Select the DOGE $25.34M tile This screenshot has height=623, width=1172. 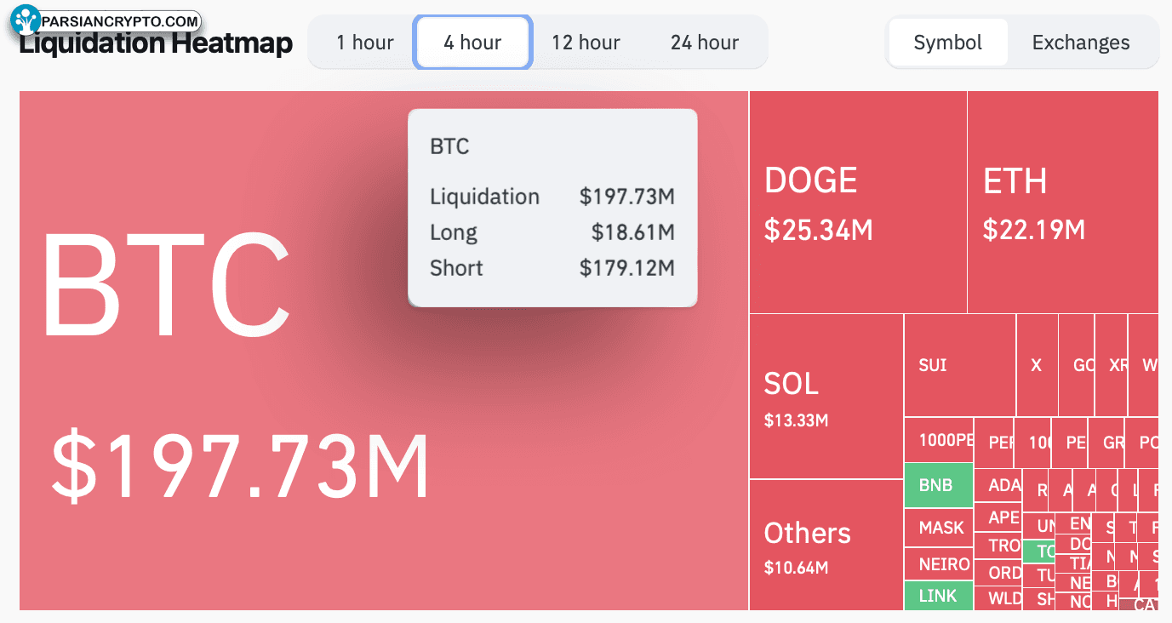pos(858,203)
